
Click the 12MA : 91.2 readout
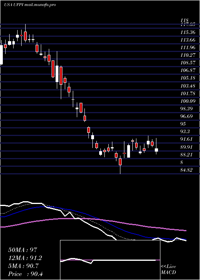(x=25, y=258)
